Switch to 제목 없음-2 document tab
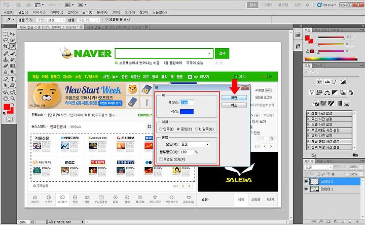 116,27
